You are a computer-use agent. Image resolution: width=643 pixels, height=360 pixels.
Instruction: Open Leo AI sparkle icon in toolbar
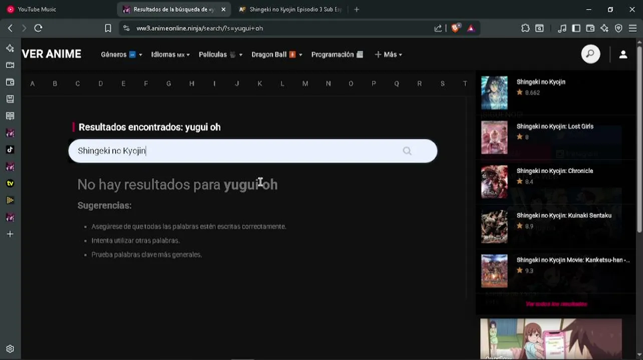pos(604,28)
